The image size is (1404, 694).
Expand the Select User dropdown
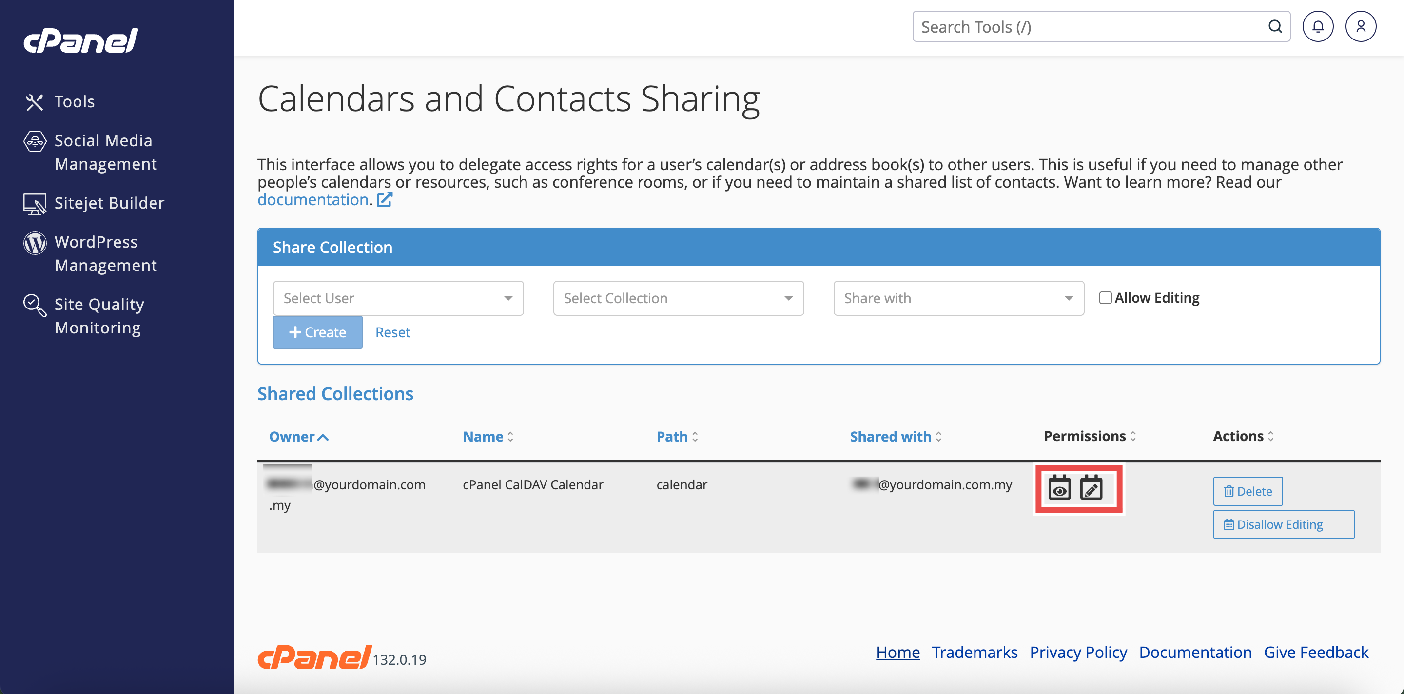click(x=398, y=298)
